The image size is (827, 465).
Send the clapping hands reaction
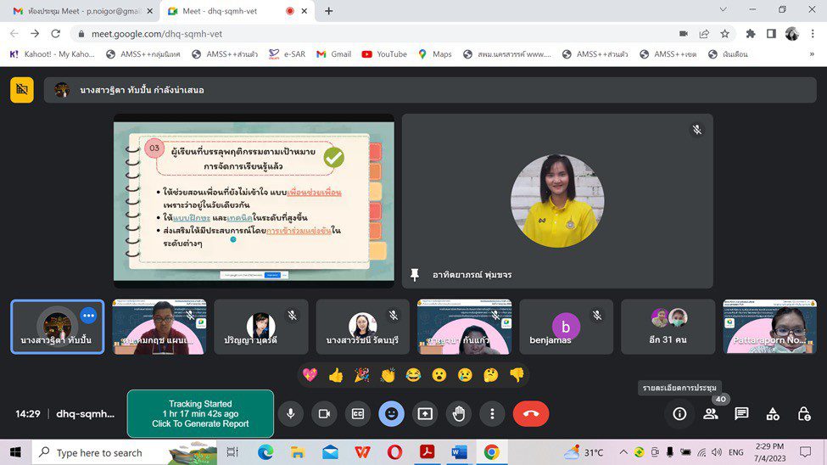pos(388,375)
